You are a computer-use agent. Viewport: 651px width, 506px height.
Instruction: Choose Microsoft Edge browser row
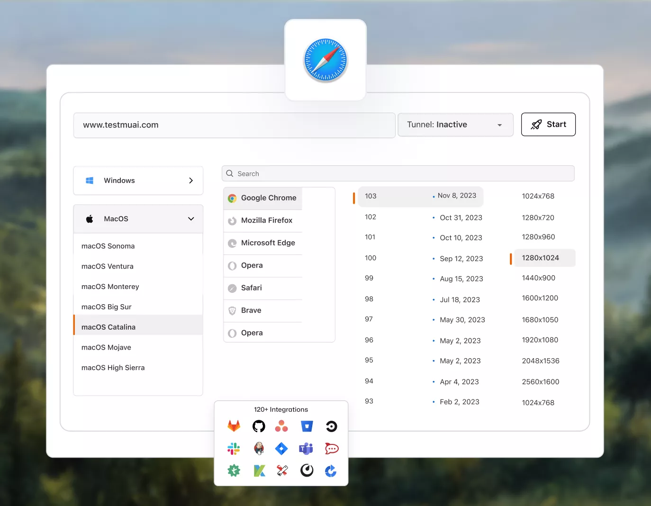pos(263,243)
